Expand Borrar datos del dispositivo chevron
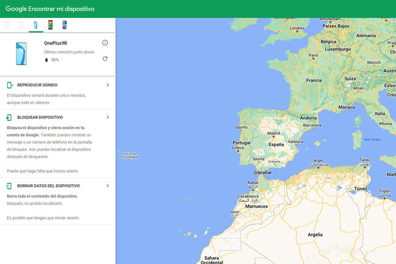The width and height of the screenshot is (396, 264). click(108, 186)
